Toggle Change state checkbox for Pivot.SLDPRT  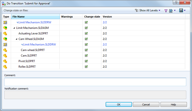click(86, 61)
